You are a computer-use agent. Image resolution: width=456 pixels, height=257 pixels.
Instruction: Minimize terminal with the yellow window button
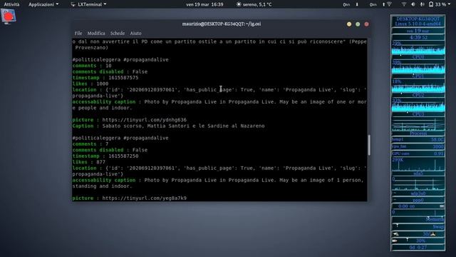click(349, 24)
